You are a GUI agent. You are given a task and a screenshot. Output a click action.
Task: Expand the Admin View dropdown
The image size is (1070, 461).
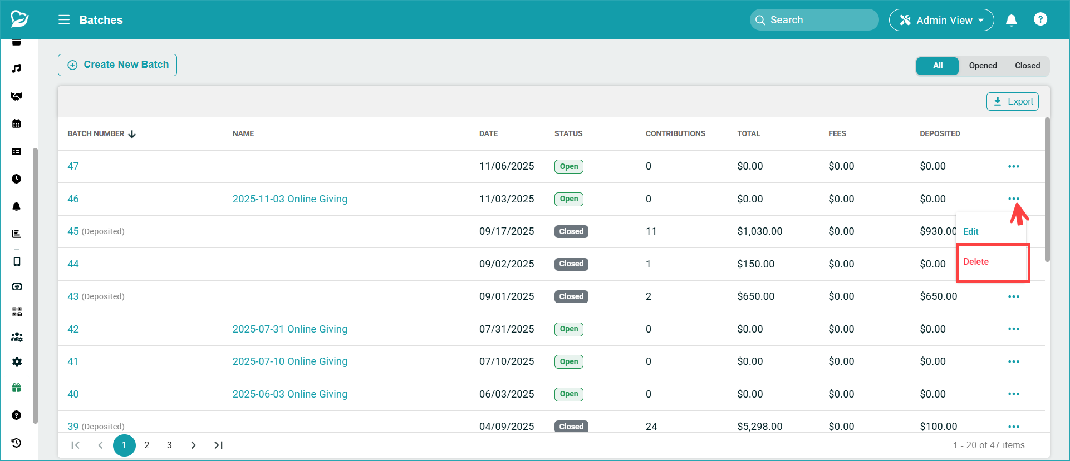(x=941, y=20)
